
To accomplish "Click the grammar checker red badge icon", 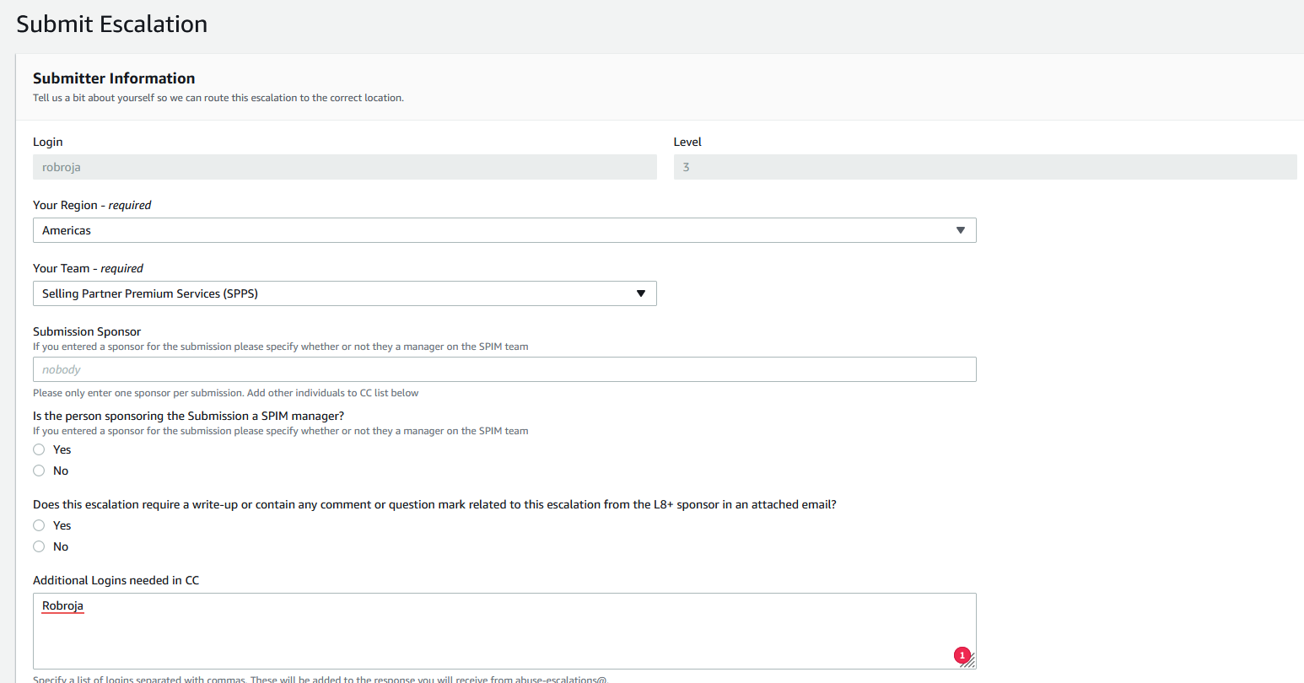I will (x=962, y=655).
